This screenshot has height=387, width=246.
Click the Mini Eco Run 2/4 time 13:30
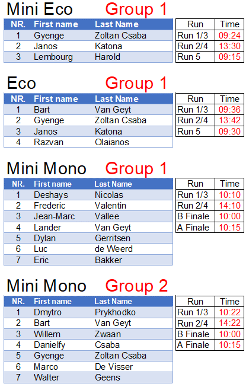[x=229, y=46]
